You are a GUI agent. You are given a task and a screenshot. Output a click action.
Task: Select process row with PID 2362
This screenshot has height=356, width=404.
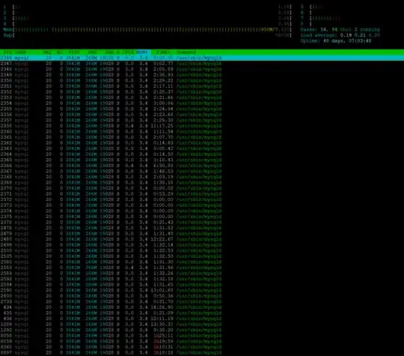111,142
